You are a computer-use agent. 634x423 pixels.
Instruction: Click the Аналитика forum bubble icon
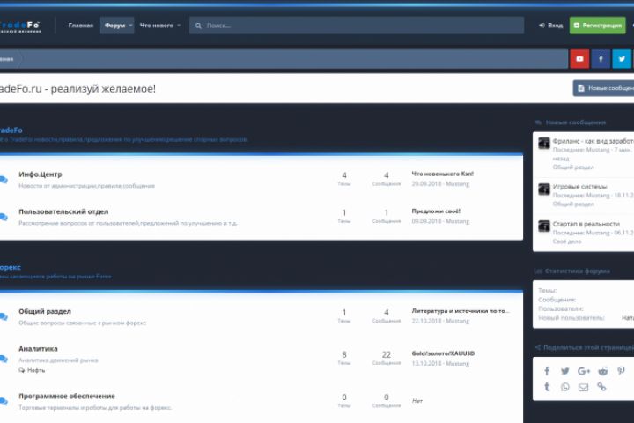(x=4, y=359)
